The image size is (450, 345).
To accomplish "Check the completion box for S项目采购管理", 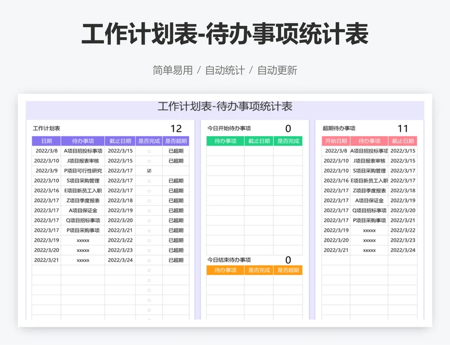I will (149, 181).
